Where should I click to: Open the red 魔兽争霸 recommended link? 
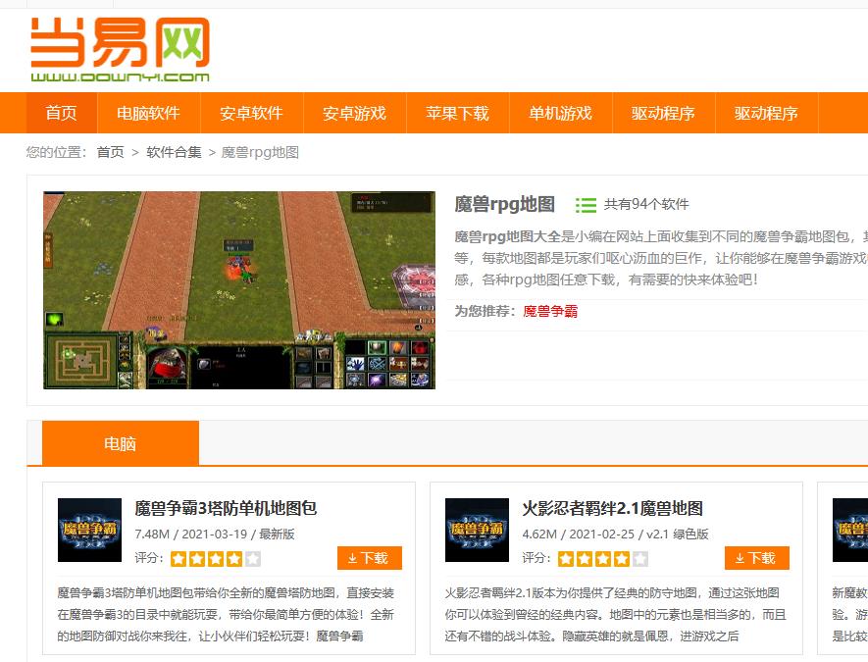(550, 311)
